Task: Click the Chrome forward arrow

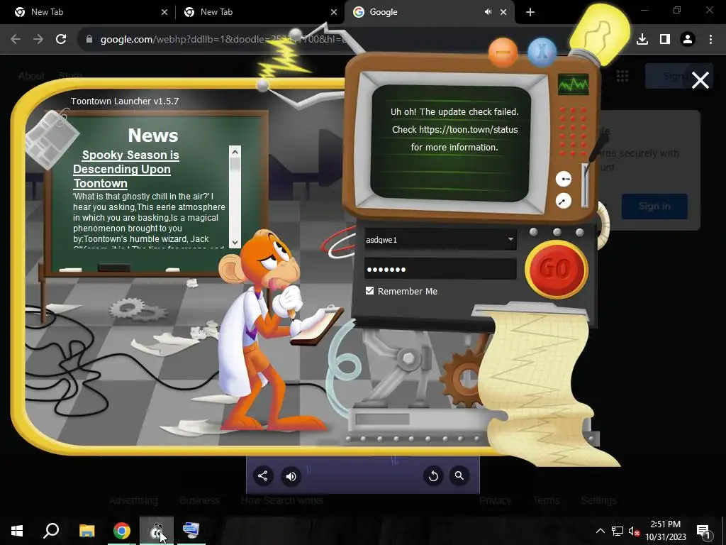Action: [38, 39]
